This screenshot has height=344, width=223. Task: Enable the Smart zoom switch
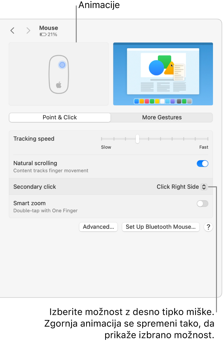(202, 204)
